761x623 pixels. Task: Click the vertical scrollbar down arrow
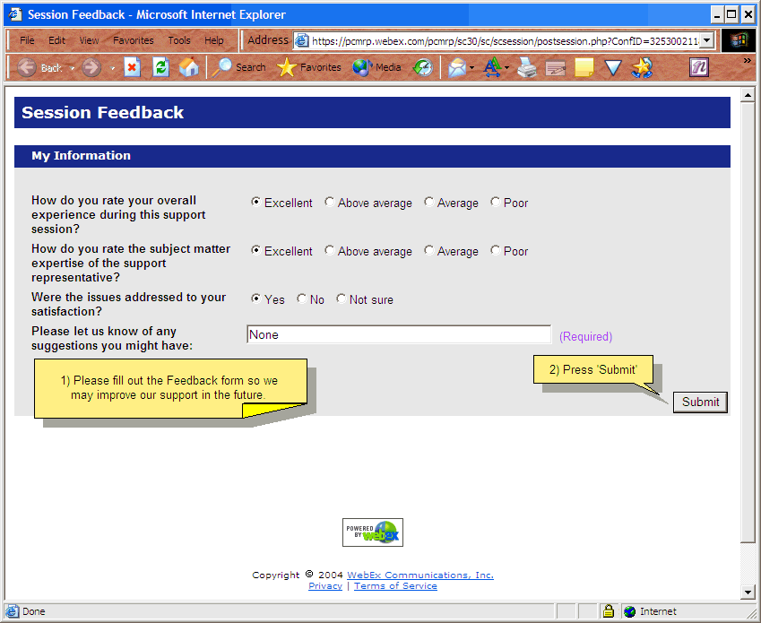[748, 592]
